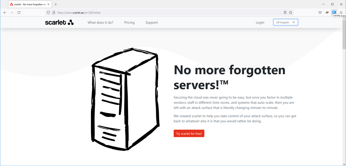
Task: Click the scrollbar up arrow
Action: coord(344,18)
